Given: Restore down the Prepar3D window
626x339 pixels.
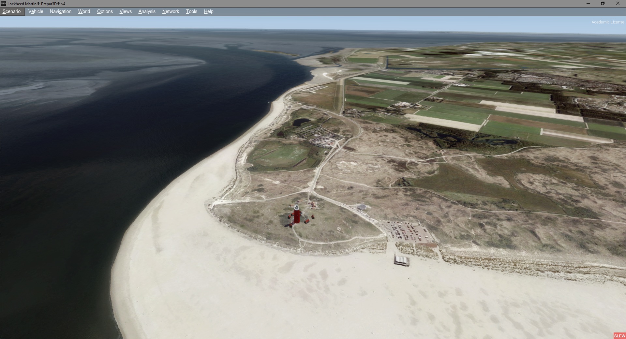Looking at the screenshot, I should (603, 4).
